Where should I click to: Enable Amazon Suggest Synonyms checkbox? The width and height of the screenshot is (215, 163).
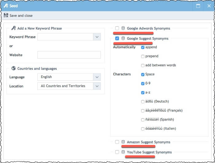click(117, 142)
